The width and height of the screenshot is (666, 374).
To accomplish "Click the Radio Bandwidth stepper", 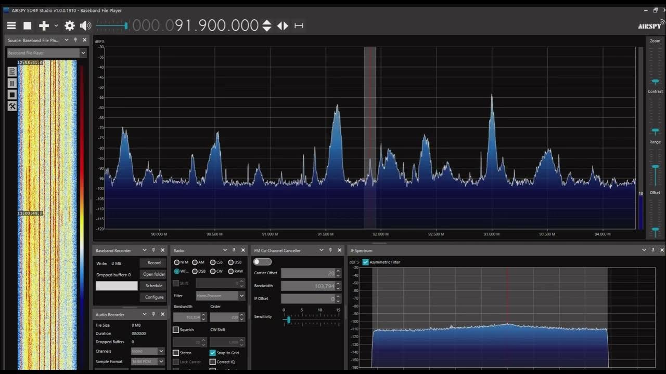I will click(x=203, y=317).
